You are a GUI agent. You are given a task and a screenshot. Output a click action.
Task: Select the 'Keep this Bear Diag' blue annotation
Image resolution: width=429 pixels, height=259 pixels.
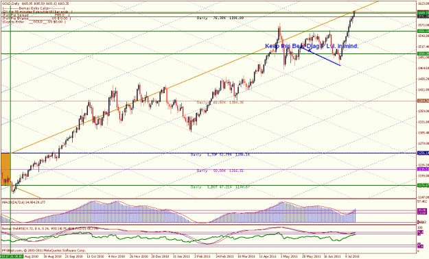tap(312, 46)
